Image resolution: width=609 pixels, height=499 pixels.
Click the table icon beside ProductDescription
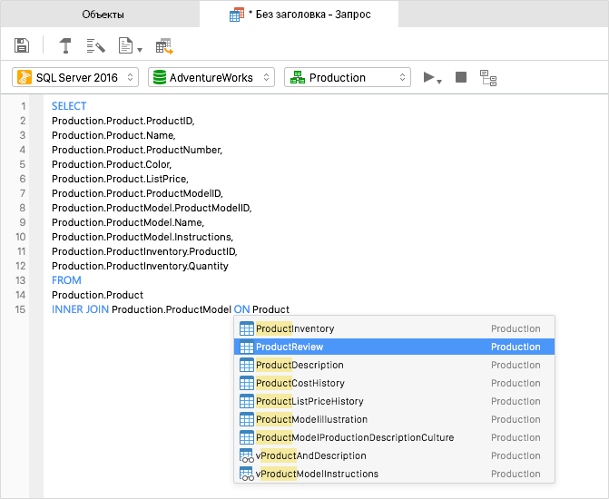click(247, 365)
